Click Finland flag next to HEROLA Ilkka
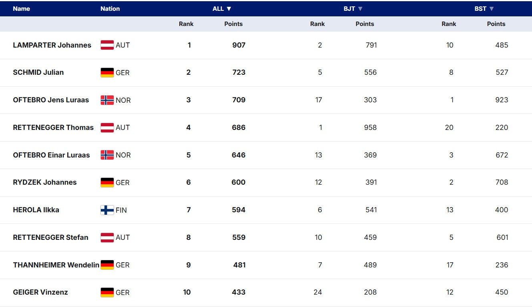 click(107, 210)
